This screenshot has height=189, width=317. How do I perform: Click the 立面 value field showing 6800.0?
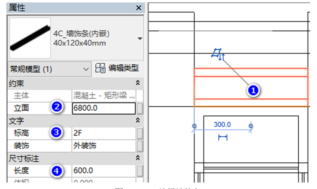pyautogui.click(x=103, y=108)
